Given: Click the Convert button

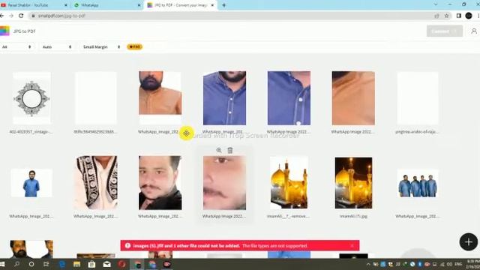Looking at the screenshot, I should 445,31.
